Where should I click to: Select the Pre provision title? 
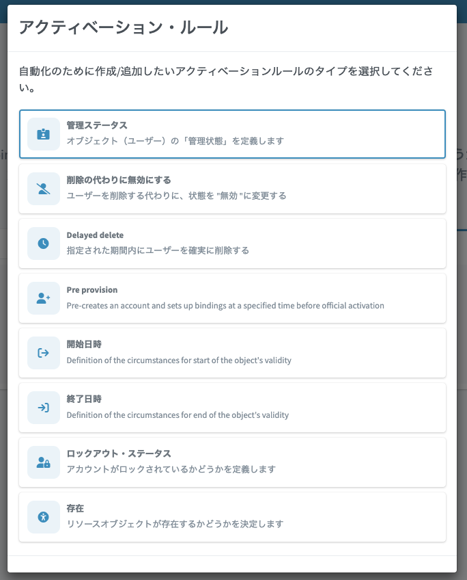point(92,290)
